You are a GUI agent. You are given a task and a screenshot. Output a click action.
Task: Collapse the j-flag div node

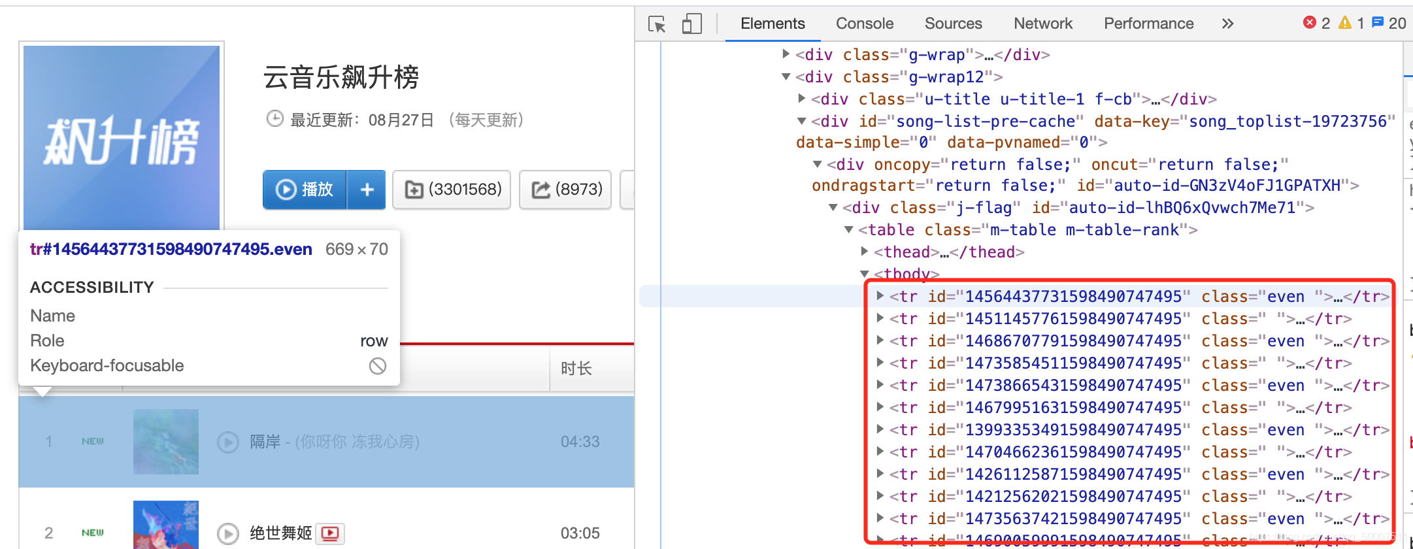tap(833, 207)
